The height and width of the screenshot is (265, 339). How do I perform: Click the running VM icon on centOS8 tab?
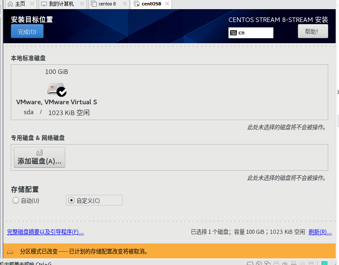pyautogui.click(x=137, y=4)
